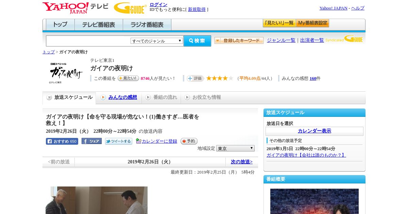Open the ログイン link
Image resolution: width=408 pixels, height=214 pixels.
coord(158,4)
